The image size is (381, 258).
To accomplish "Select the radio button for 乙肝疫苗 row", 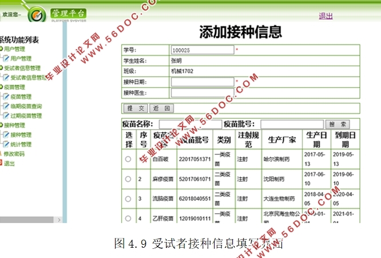I will pyautogui.click(x=128, y=219).
